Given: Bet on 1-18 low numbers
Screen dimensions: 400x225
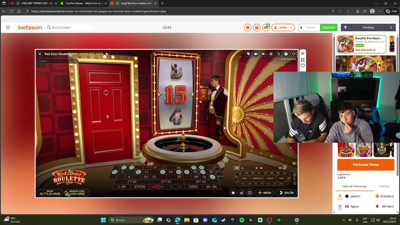Looking at the screenshot, I should [122, 187].
